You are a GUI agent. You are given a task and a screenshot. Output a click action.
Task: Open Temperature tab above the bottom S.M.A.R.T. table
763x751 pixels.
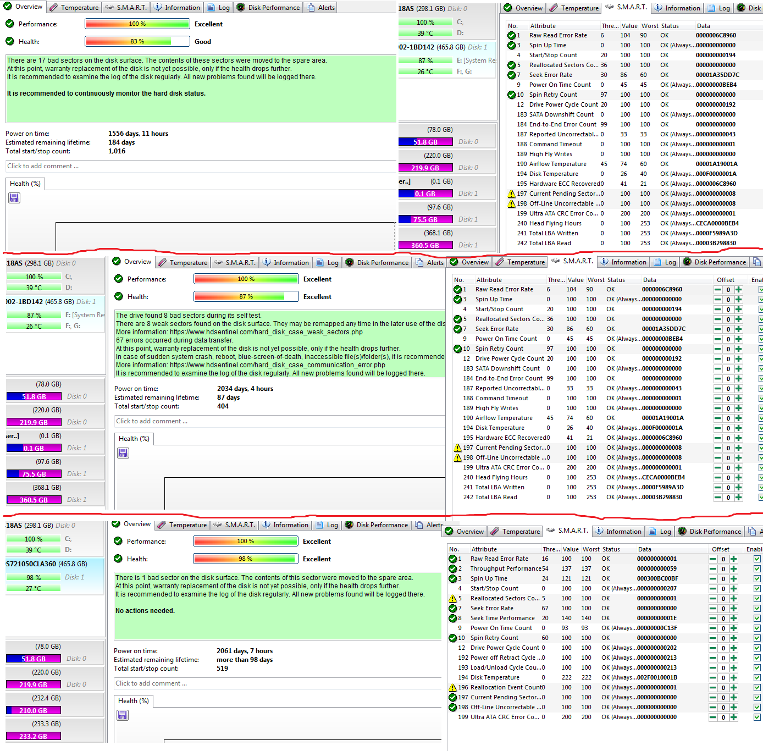coord(515,532)
